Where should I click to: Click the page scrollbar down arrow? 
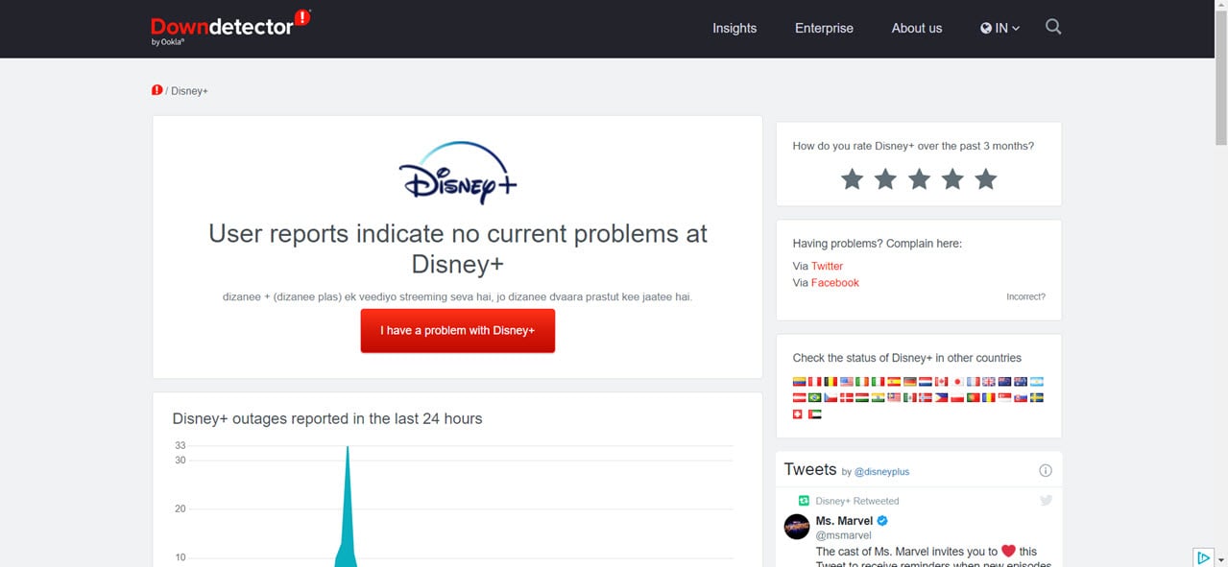tap(1220, 558)
